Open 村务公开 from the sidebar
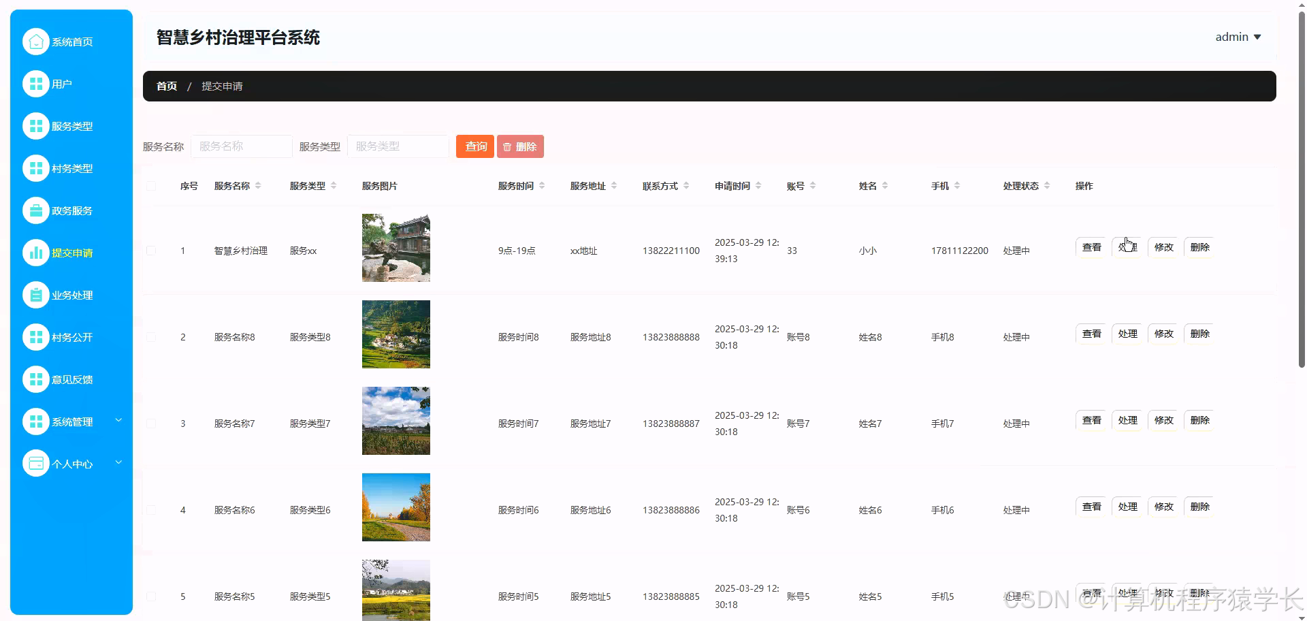Viewport: 1307px width, 621px height. [x=36, y=336]
